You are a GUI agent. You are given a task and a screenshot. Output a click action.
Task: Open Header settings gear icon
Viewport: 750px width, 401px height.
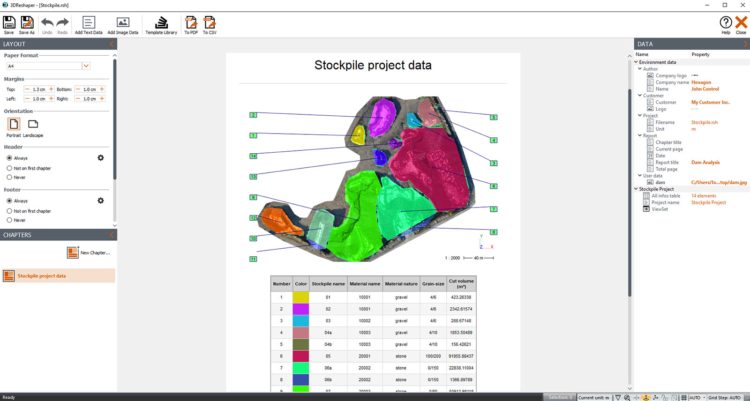point(101,158)
